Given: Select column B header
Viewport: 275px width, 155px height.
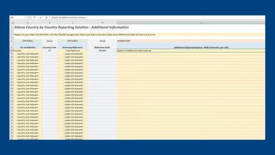Looking at the screenshot, I should tap(50, 23).
